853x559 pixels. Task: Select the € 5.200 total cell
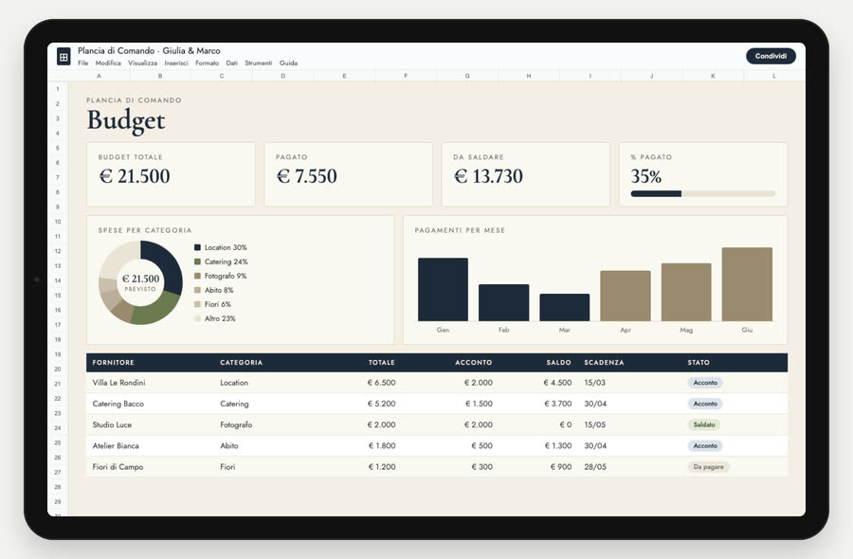(381, 404)
